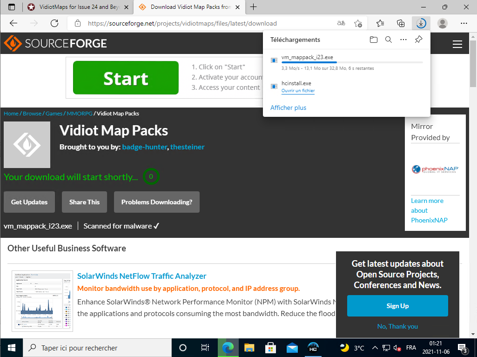Open the notification center icon

(x=463, y=348)
